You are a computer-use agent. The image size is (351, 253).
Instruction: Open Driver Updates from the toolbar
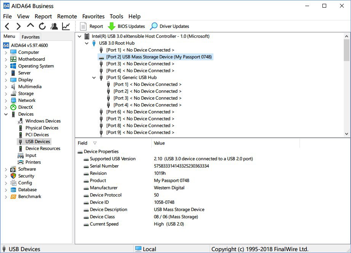[x=170, y=26]
